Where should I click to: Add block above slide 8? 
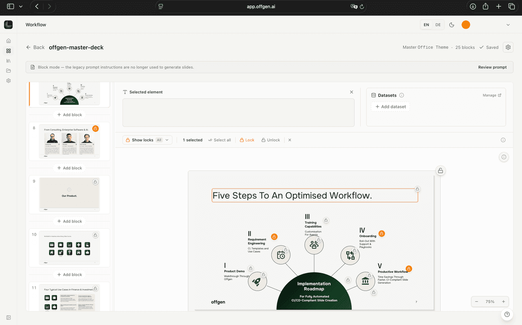coord(70,115)
